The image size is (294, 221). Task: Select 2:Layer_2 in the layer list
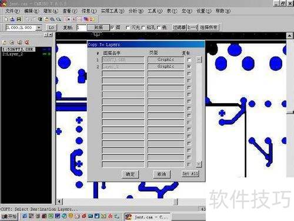pyautogui.click(x=12, y=54)
